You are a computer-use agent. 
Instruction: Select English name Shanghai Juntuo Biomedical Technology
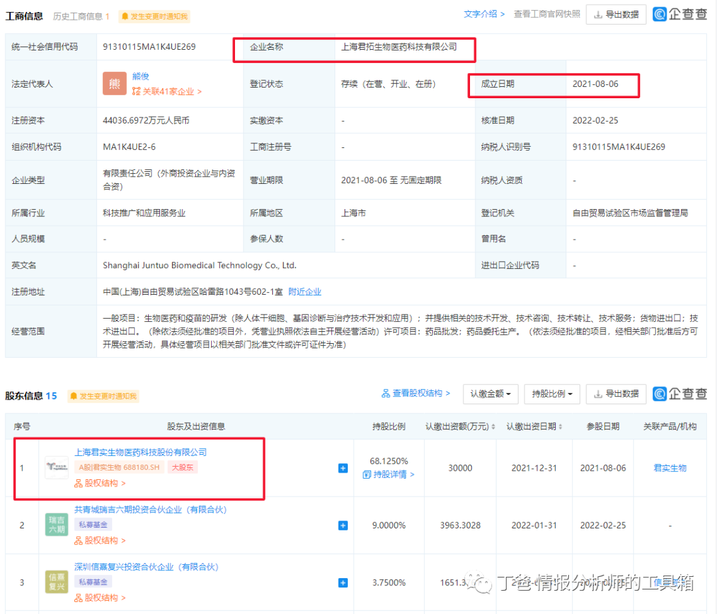click(x=199, y=265)
